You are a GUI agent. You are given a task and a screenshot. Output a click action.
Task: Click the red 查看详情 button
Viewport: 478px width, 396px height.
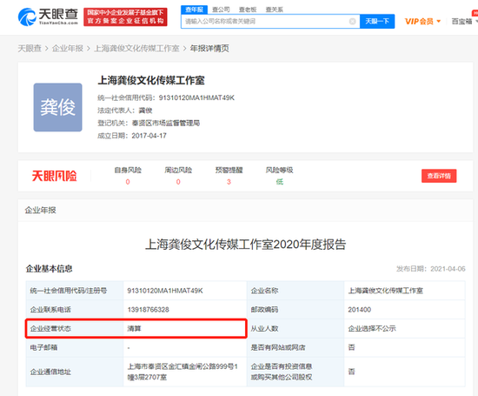pyautogui.click(x=439, y=176)
